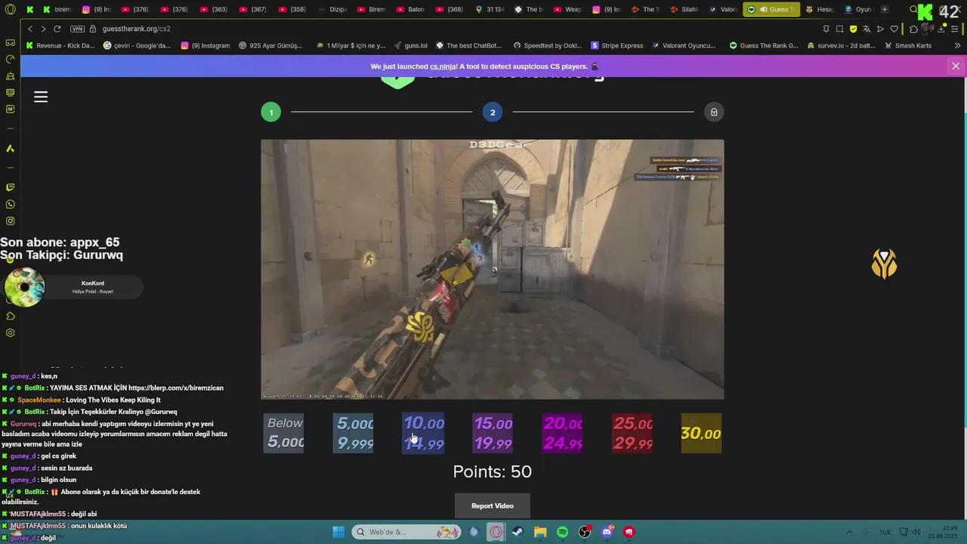Screen dimensions: 967x544
Task: Open the çeviri Google bookmark
Action: point(137,45)
